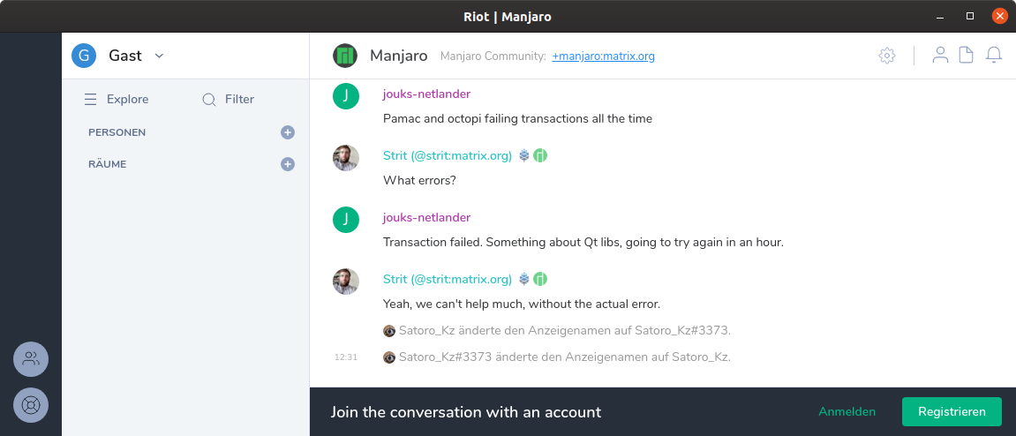The height and width of the screenshot is (436, 1016).
Task: Click the Explore rooms icon
Action: click(x=90, y=100)
